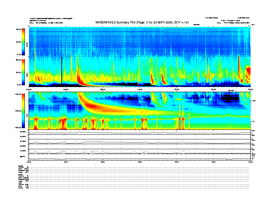Click the rotated RAD2 axis label beside its color bar
This screenshot has width=270, height=208.
[27, 45]
